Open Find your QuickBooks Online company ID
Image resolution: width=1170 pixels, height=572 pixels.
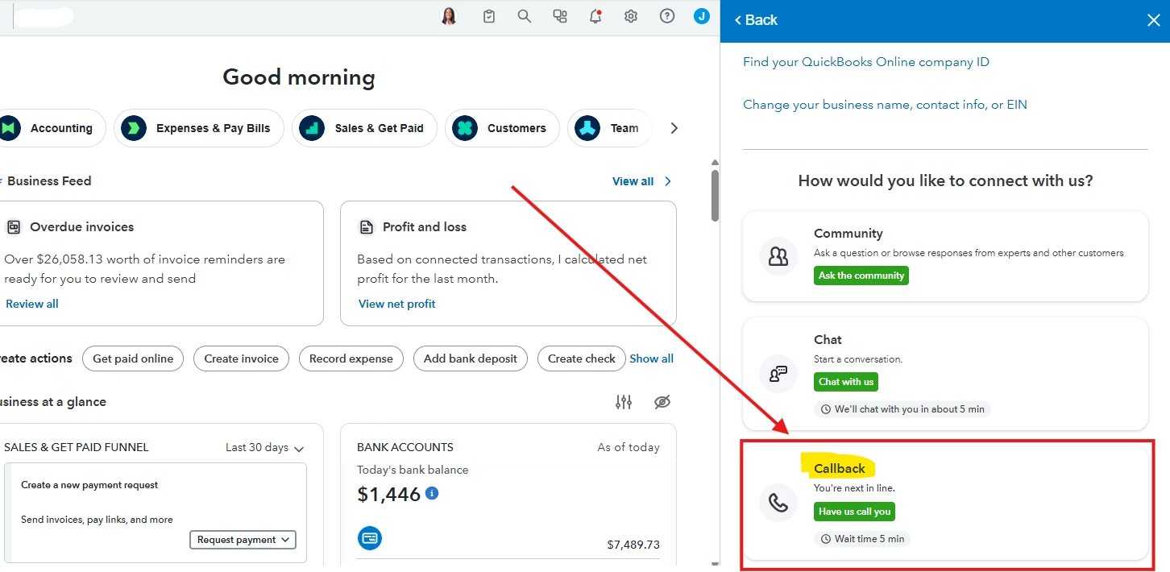pos(866,62)
